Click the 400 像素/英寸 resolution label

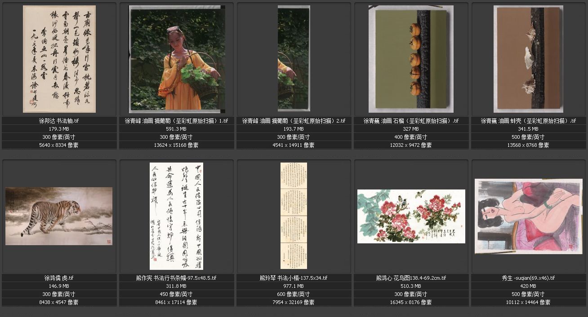(411, 137)
